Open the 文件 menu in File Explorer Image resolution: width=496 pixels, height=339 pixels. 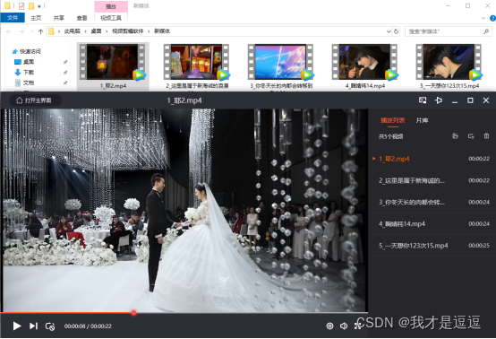pos(13,18)
